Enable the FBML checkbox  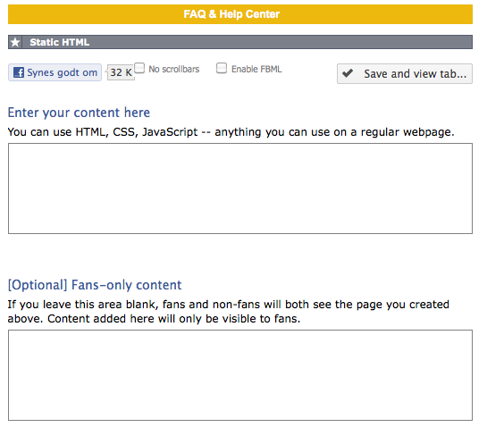222,68
